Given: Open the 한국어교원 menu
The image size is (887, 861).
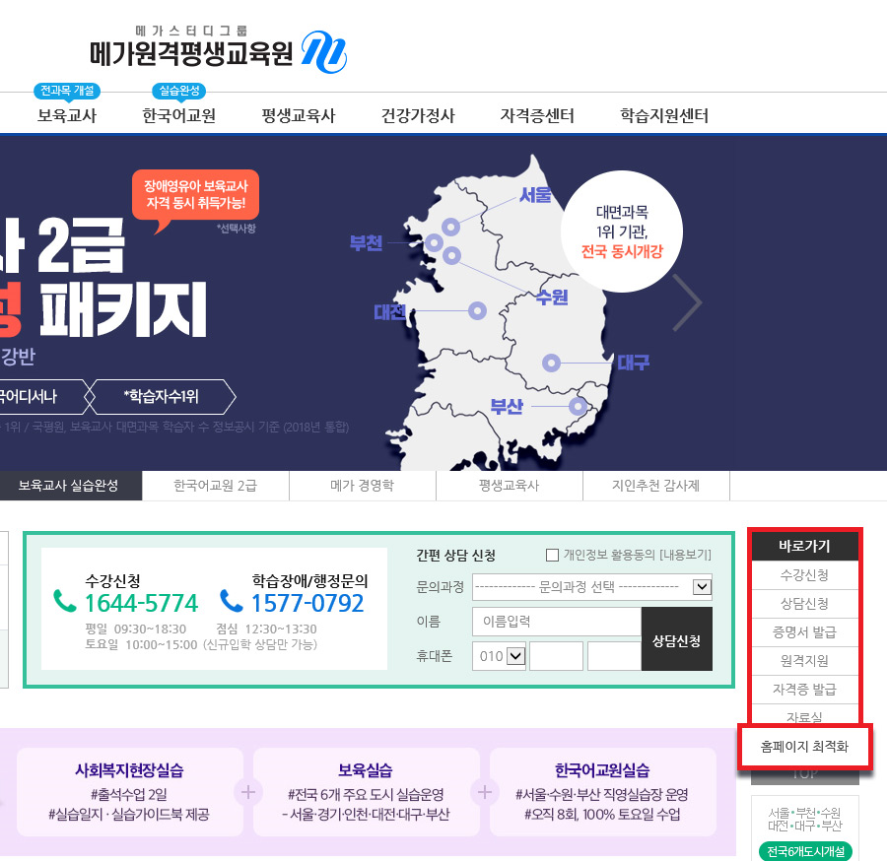Looking at the screenshot, I should [x=178, y=116].
